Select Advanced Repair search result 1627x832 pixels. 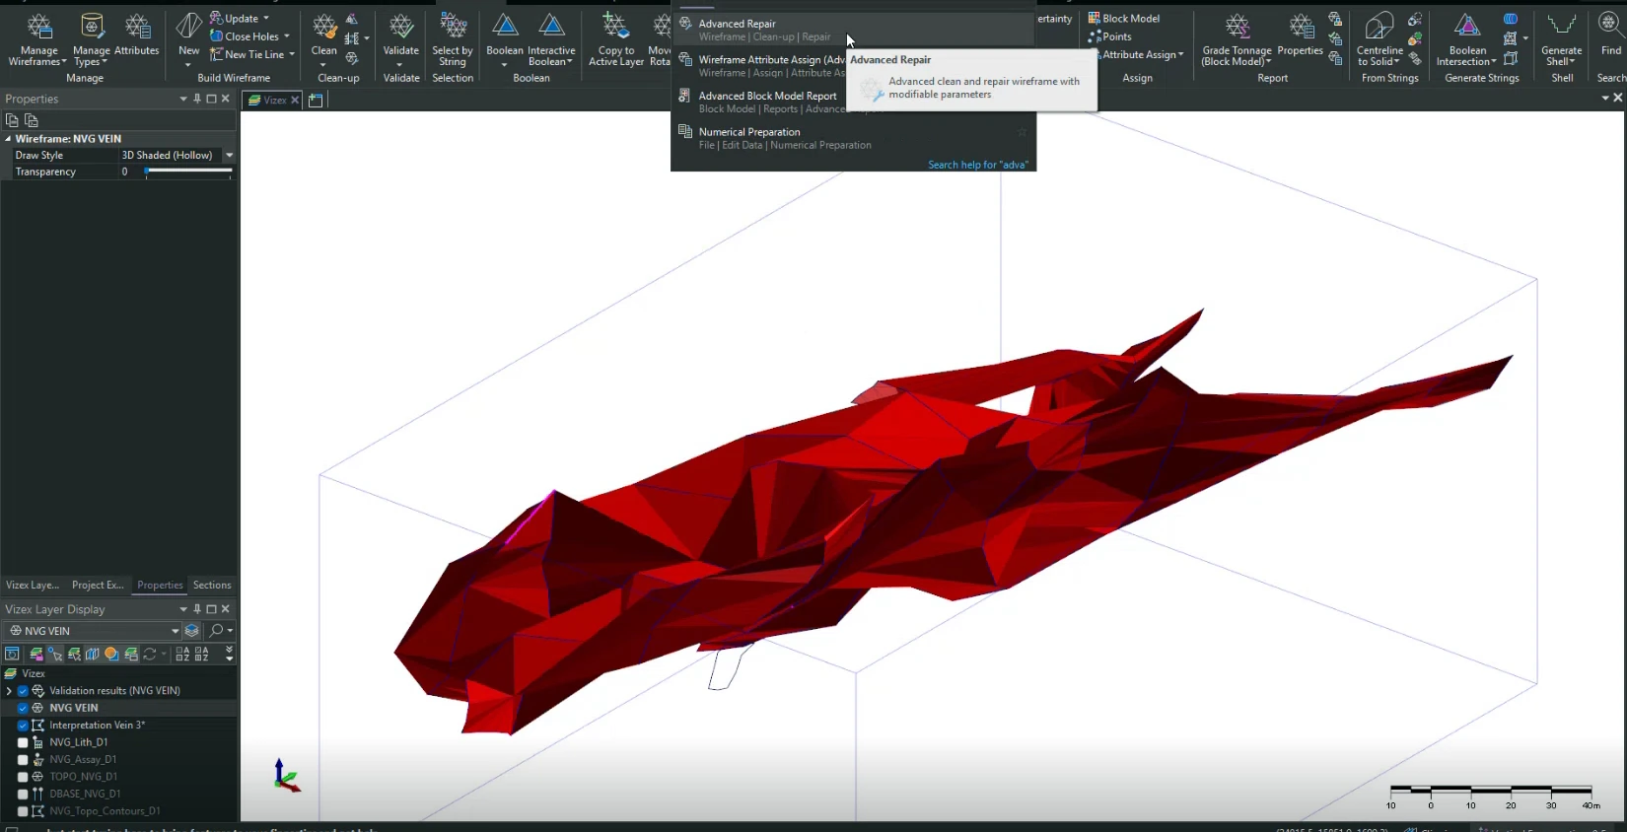[x=854, y=30]
